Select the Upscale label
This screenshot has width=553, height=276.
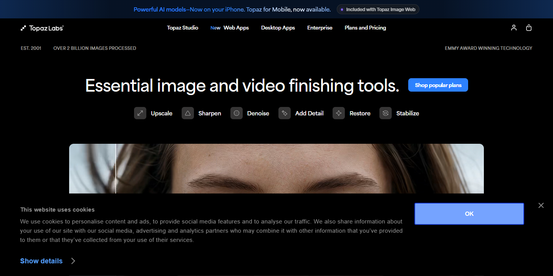162,113
